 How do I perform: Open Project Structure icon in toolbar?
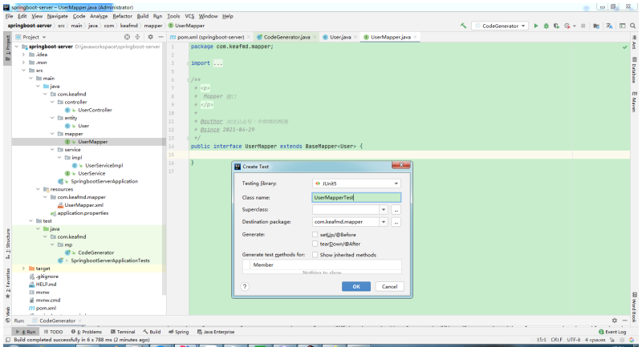point(596,26)
